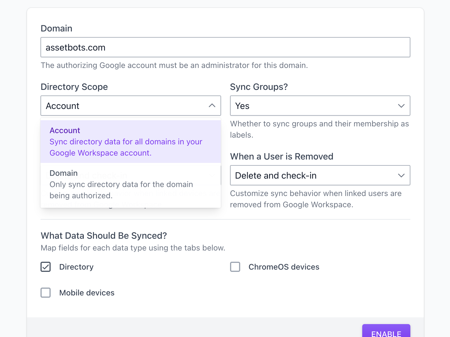Click the 'Sync Groups?' label

tap(259, 87)
